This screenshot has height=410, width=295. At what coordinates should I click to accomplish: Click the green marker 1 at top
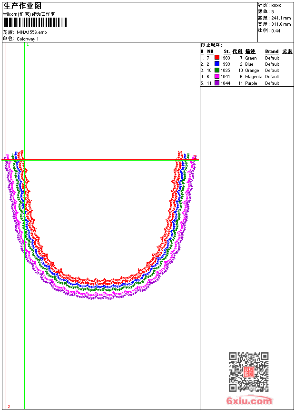click(28, 44)
